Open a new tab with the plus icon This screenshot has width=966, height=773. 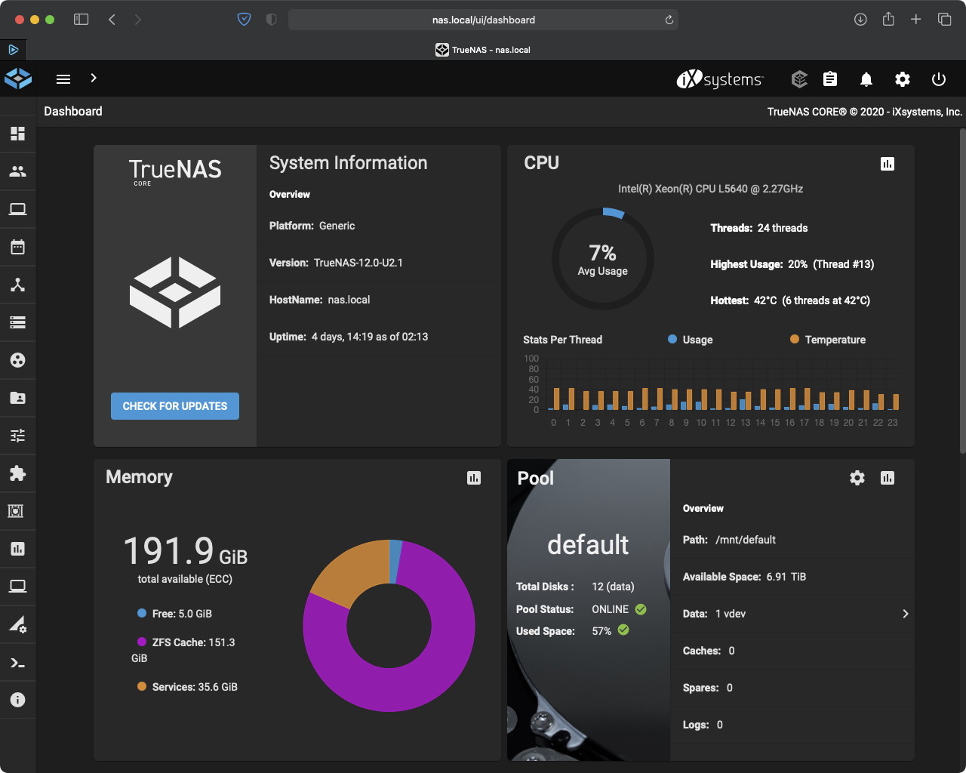pos(915,19)
